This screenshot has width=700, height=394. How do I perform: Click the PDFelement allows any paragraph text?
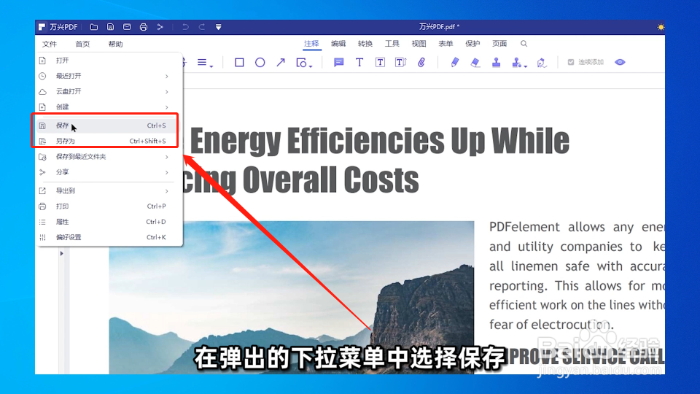pyautogui.click(x=577, y=276)
